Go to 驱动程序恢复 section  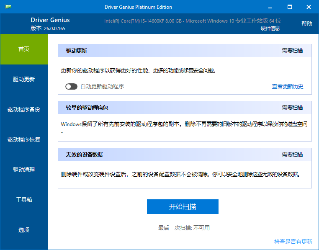tap(24, 139)
